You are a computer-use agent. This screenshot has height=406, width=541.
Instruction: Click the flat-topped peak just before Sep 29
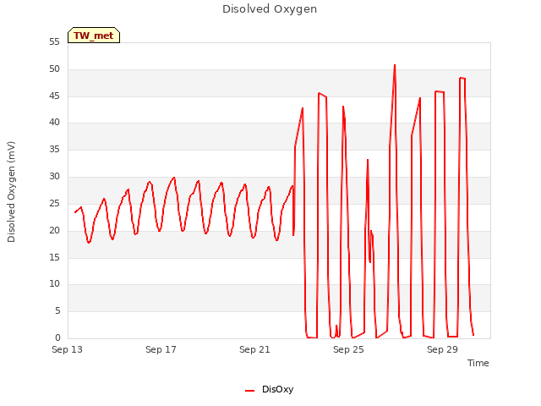click(440, 91)
